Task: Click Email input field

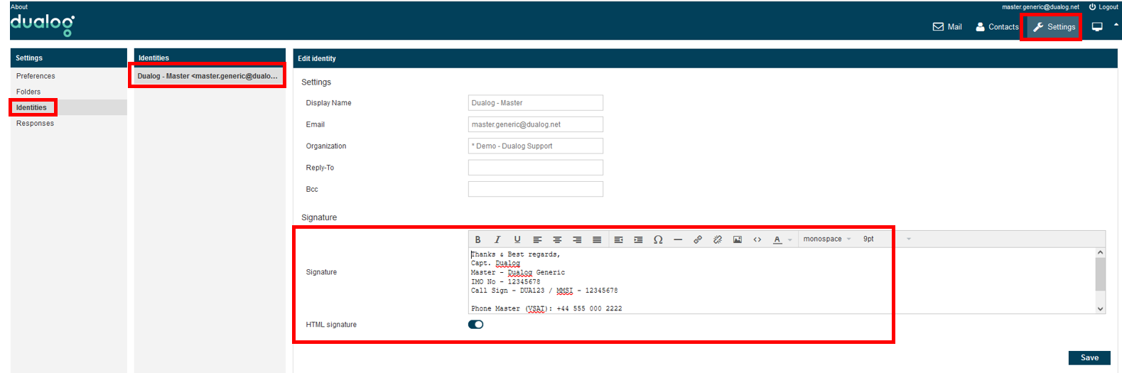Action: click(x=536, y=124)
